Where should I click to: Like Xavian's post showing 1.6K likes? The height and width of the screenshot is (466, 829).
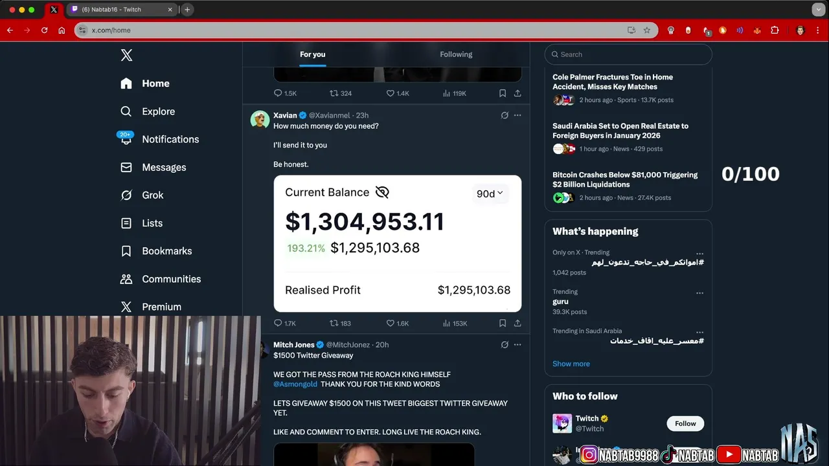[x=398, y=323]
